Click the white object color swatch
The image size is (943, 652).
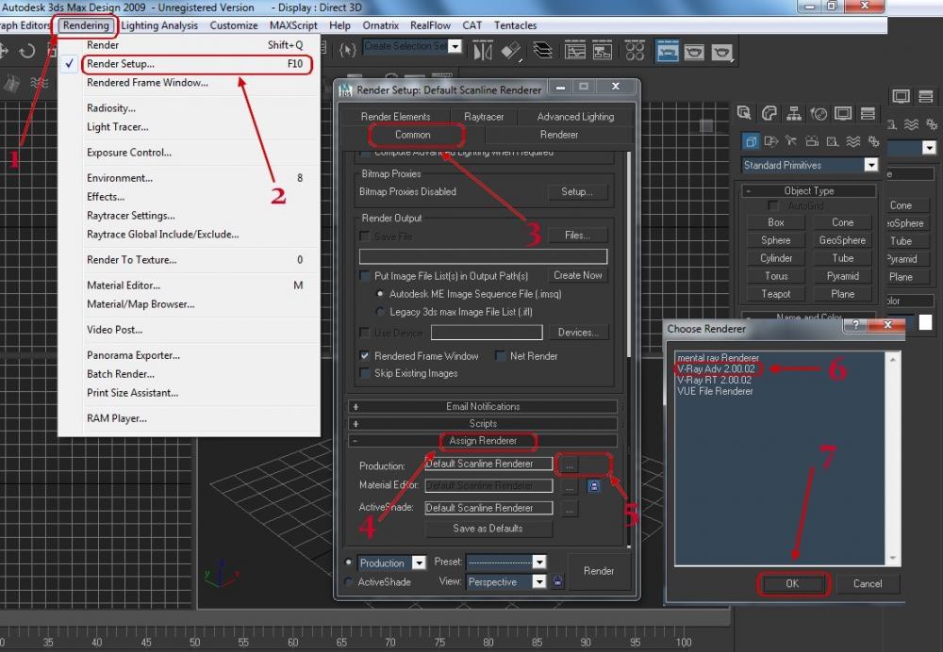coord(926,322)
